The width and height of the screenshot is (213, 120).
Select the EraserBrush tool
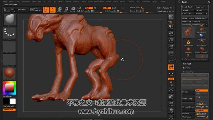202,43
